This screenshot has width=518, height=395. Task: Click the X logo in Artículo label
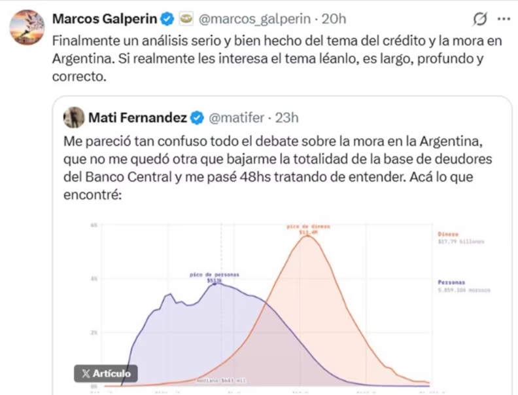pyautogui.click(x=86, y=374)
